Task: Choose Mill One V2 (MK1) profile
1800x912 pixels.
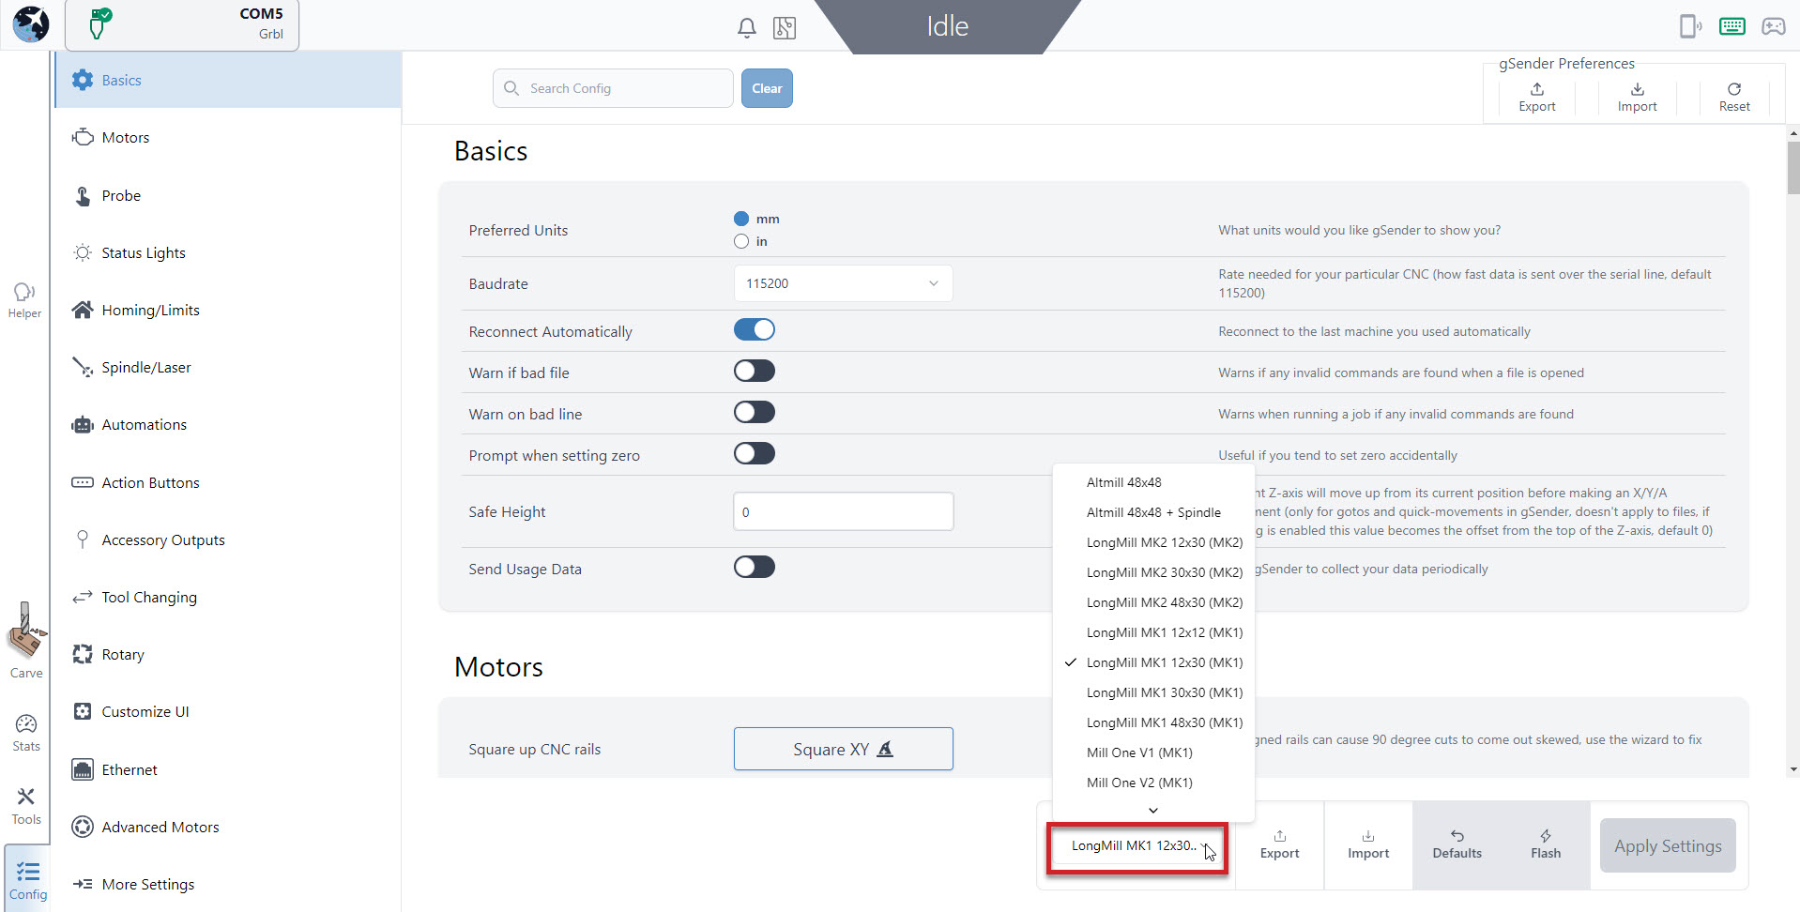Action: click(x=1153, y=783)
